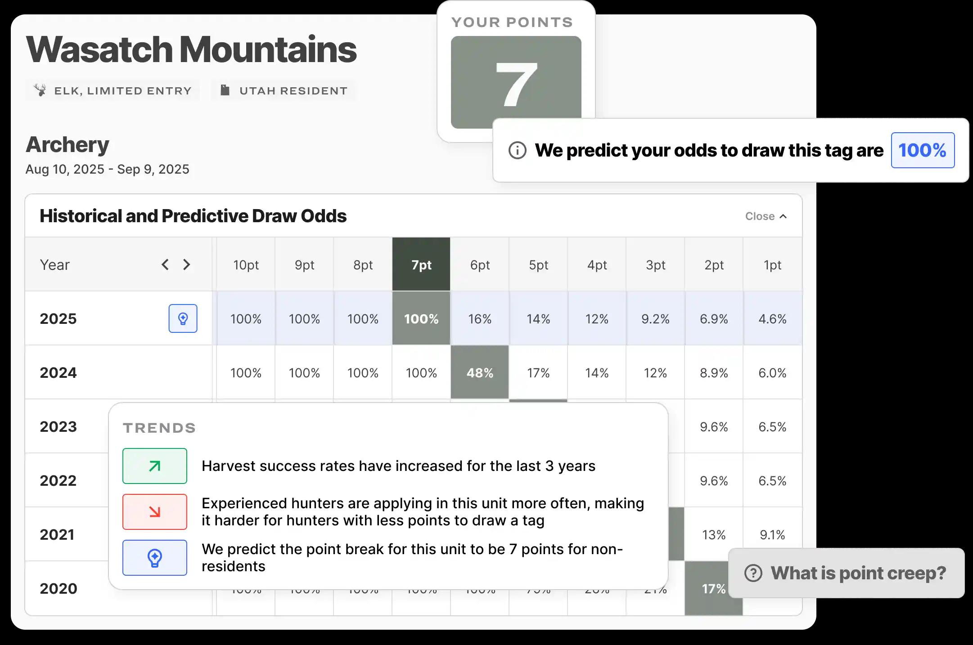Click the left arrow to shift year columns
Image resolution: width=973 pixels, height=645 pixels.
point(165,264)
